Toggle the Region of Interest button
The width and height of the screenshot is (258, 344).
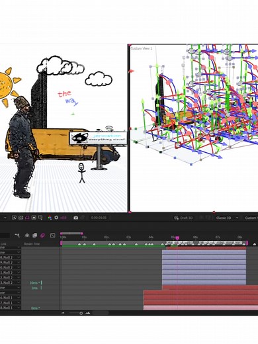pos(34,218)
